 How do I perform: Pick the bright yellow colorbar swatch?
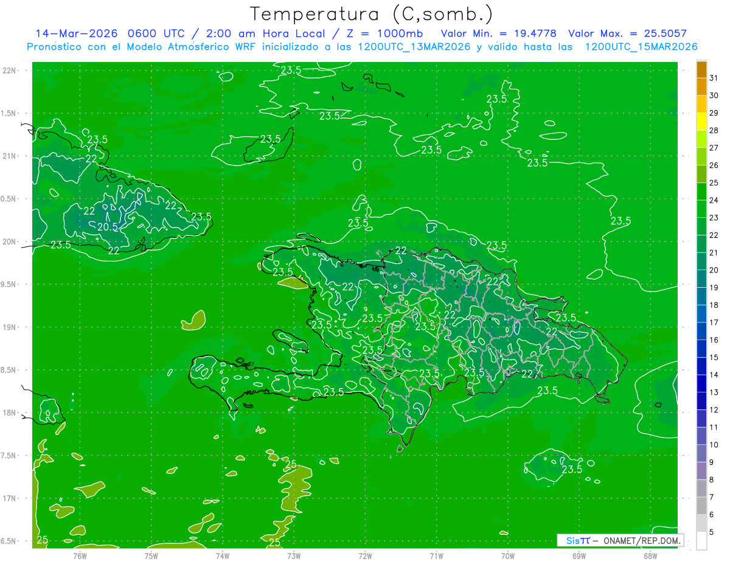701,122
